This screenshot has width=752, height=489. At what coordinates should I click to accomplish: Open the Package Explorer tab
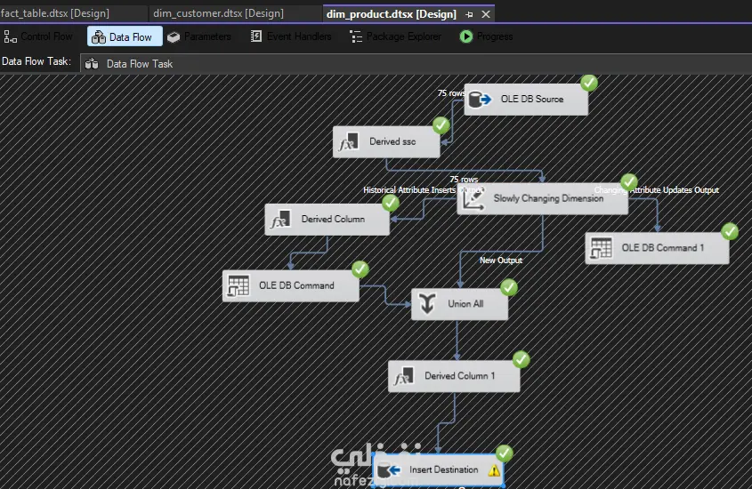tap(396, 36)
